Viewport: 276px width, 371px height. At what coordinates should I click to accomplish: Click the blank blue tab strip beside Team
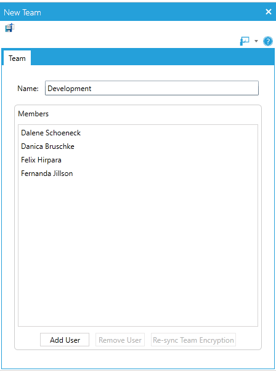152,57
